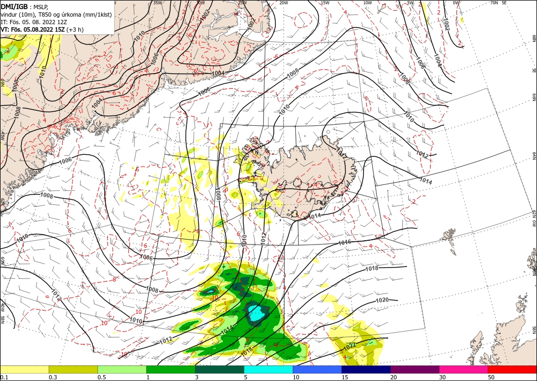Click the legend value '0.5'
Image resolution: width=537 pixels, height=381 pixels.
tap(101, 377)
